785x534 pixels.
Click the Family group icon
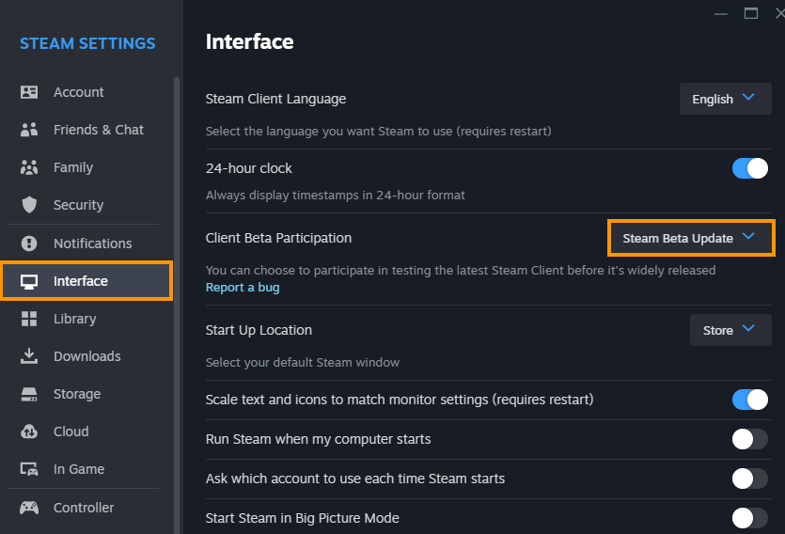[x=29, y=167]
